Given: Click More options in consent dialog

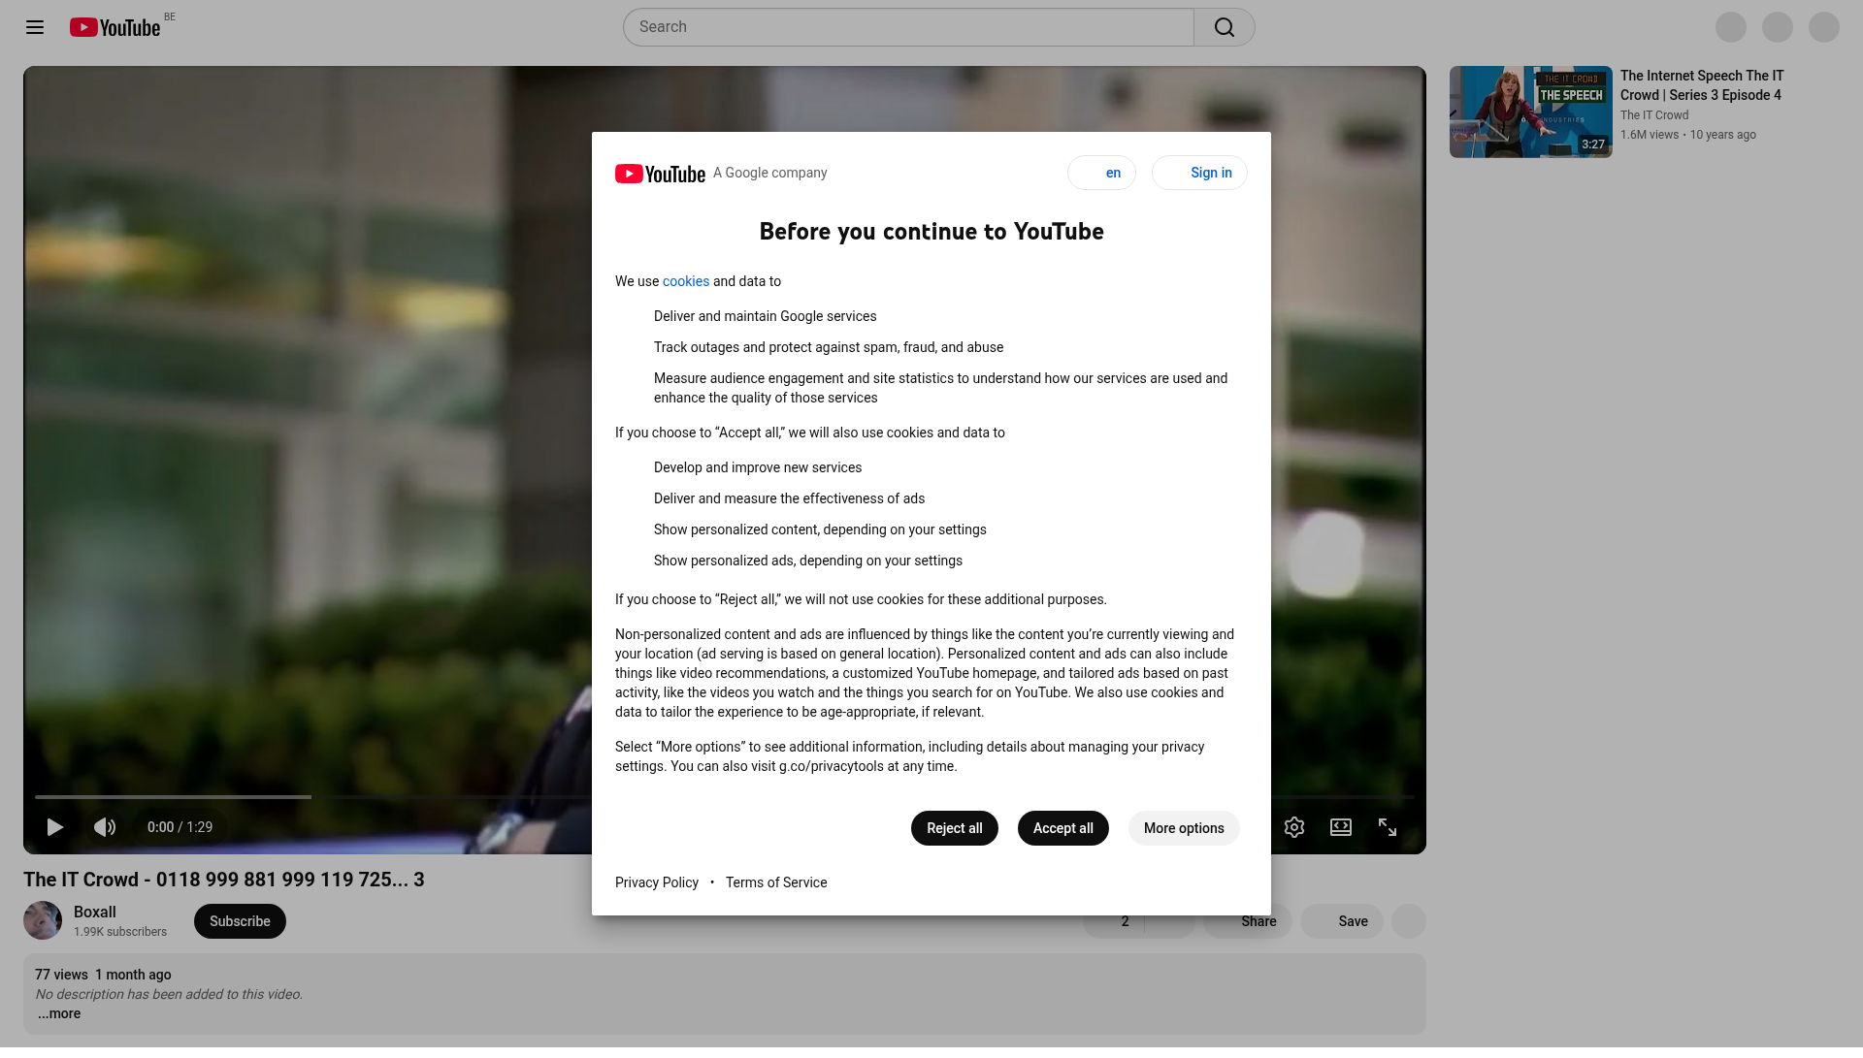Looking at the screenshot, I should 1183,828.
